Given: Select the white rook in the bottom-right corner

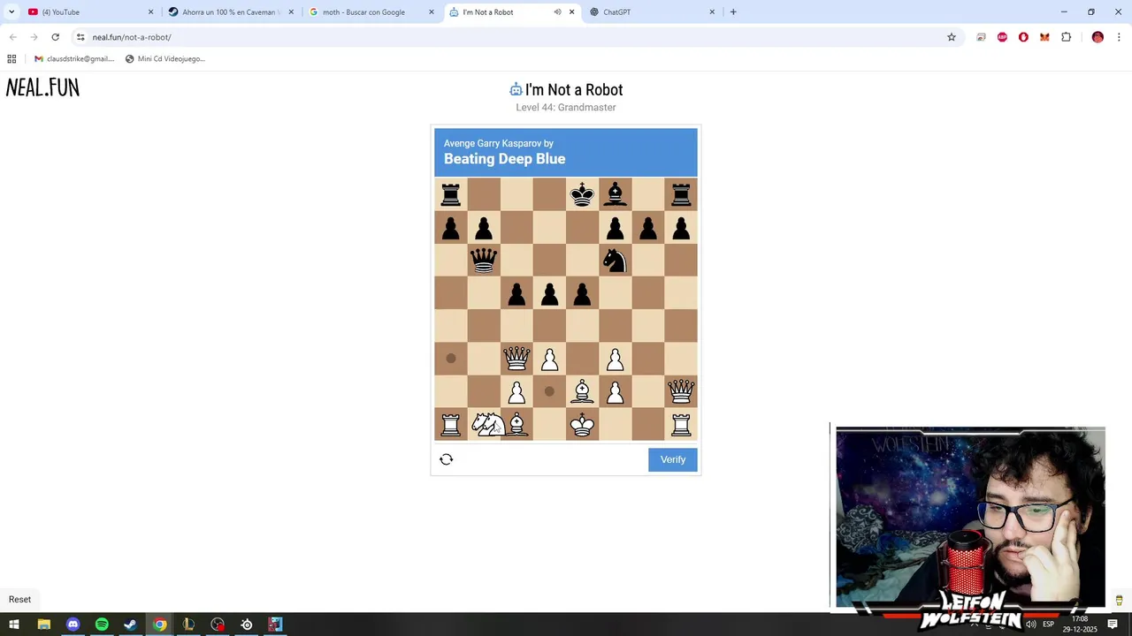Looking at the screenshot, I should (681, 424).
